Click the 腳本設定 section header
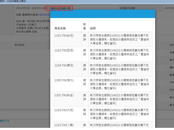Viewport: 174px width, 130px height. click(x=19, y=45)
